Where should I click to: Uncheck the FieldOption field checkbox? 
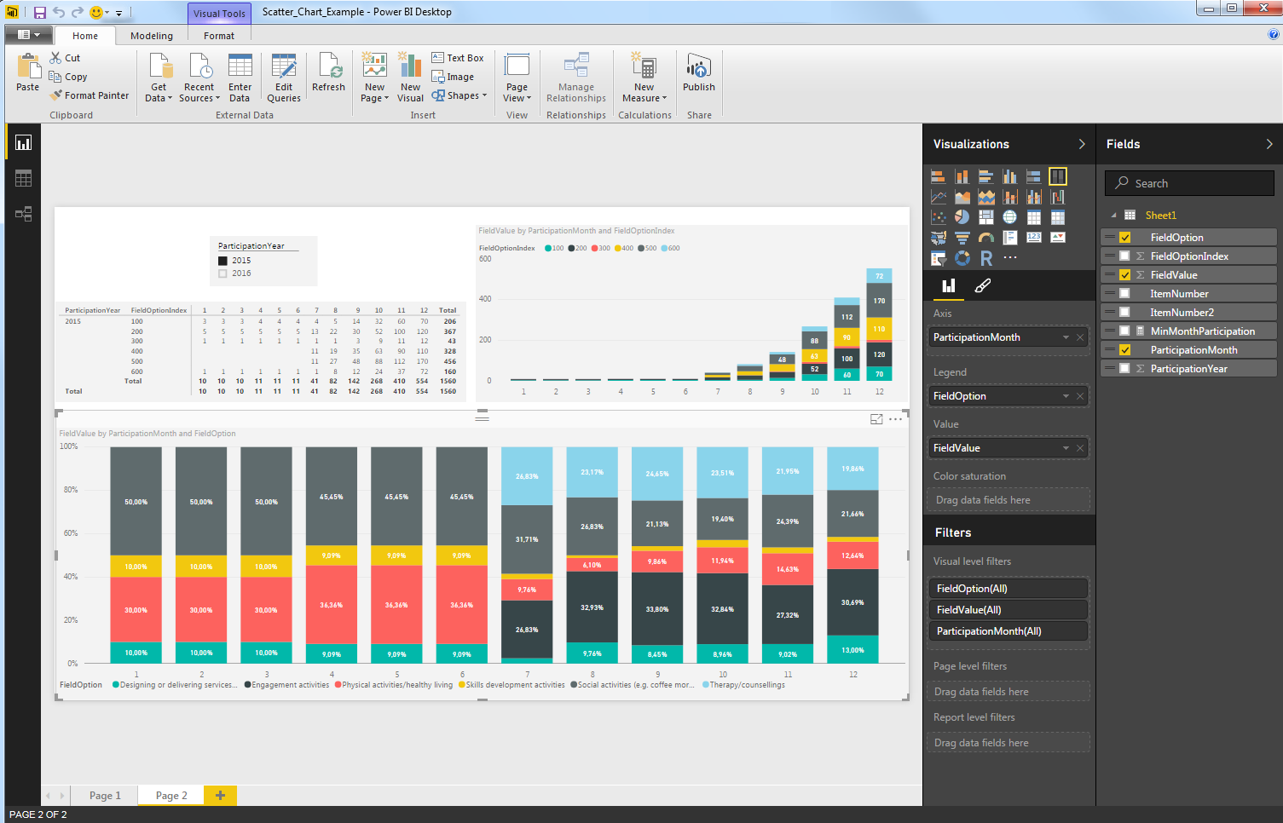(x=1124, y=238)
